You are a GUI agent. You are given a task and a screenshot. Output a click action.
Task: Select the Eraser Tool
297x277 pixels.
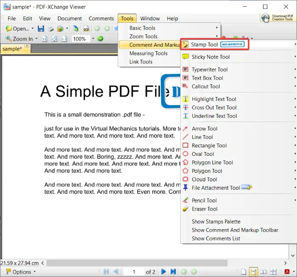pos(238,209)
